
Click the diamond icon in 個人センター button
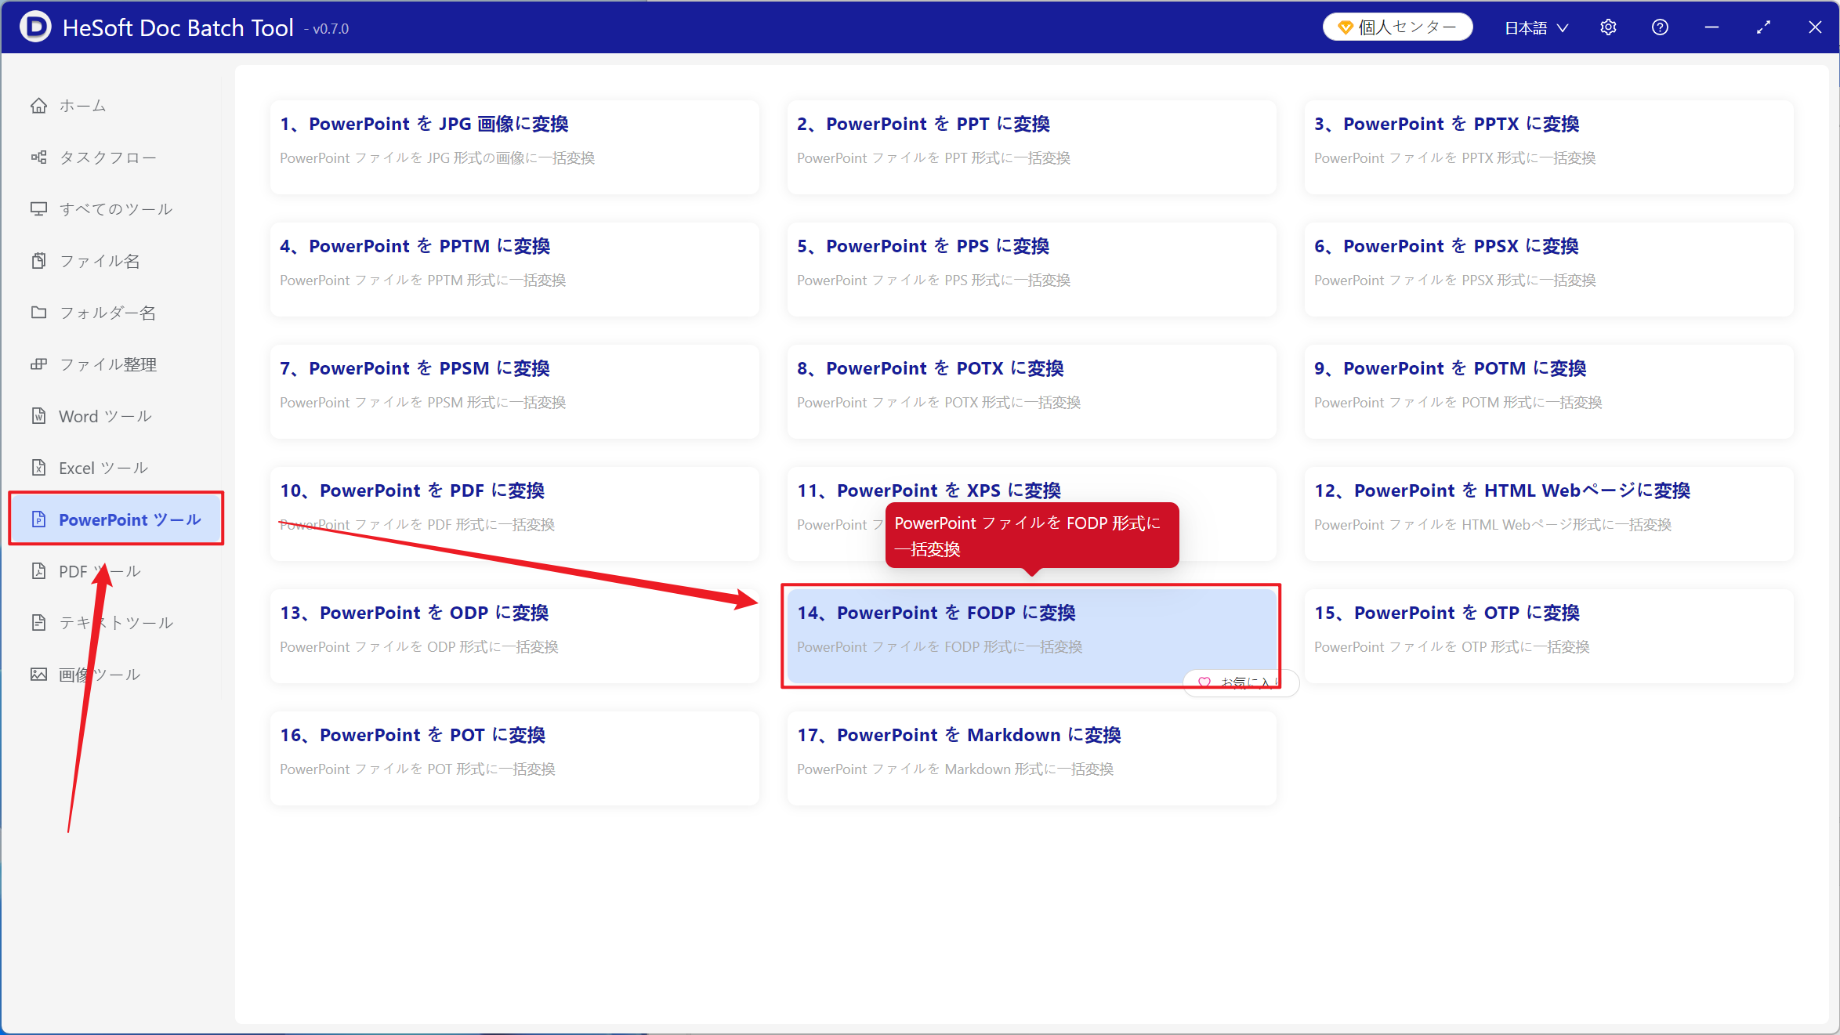pyautogui.click(x=1346, y=27)
